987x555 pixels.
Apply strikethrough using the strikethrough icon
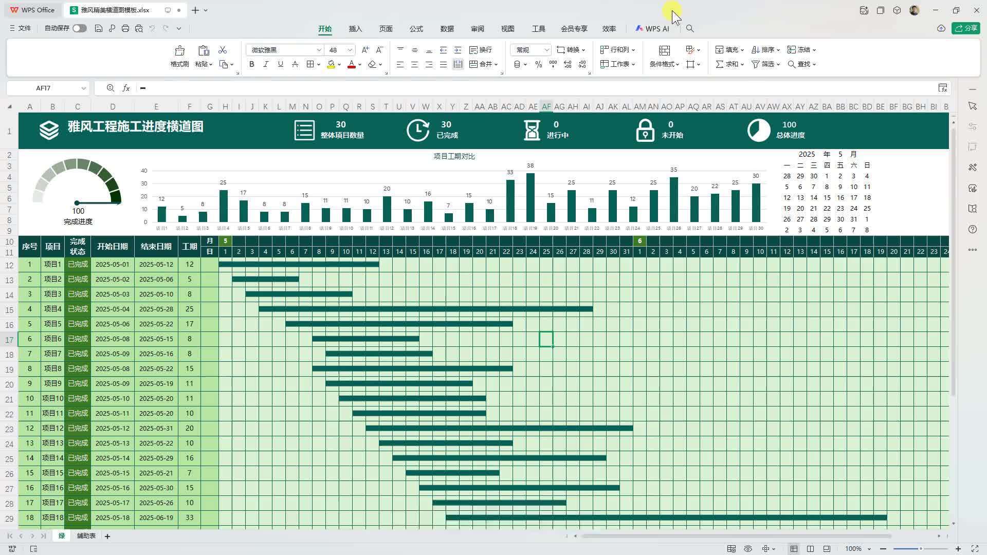[295, 64]
